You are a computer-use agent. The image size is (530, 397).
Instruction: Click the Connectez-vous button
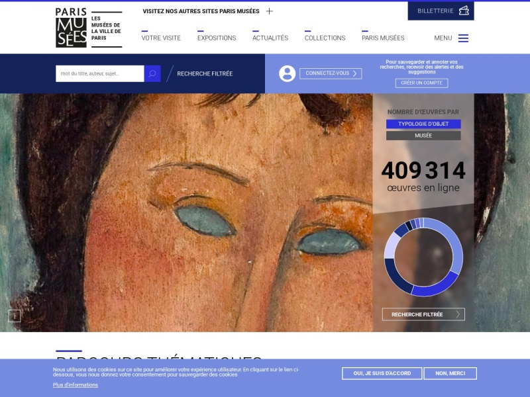pos(331,73)
